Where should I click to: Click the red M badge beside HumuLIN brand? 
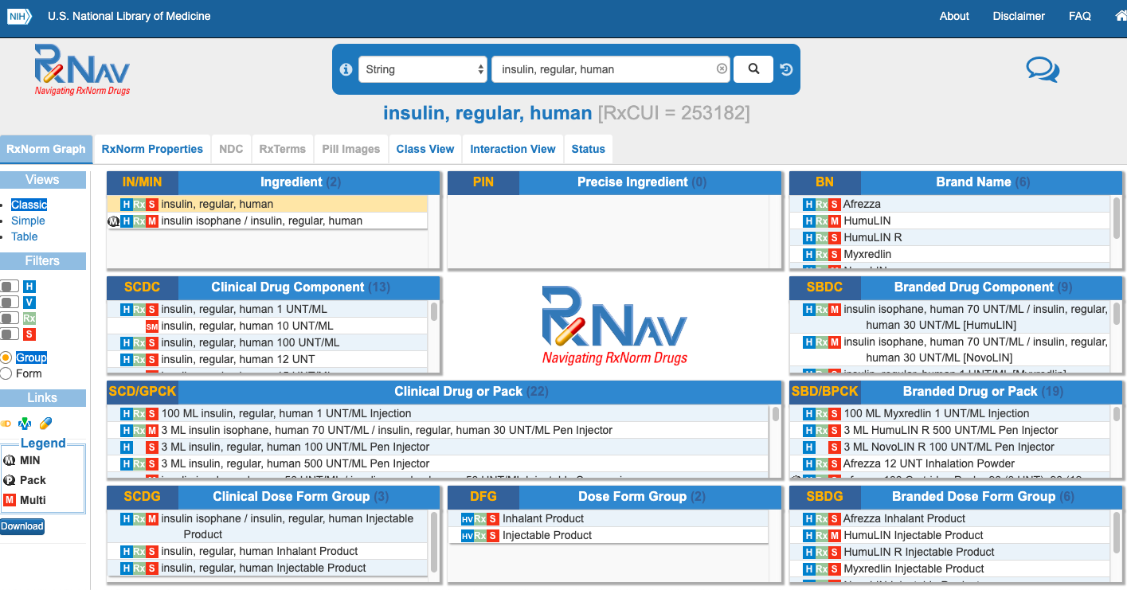[835, 221]
